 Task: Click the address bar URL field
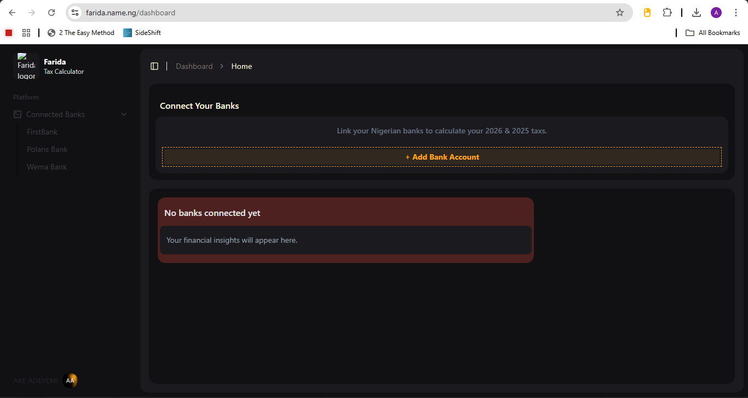tap(329, 13)
